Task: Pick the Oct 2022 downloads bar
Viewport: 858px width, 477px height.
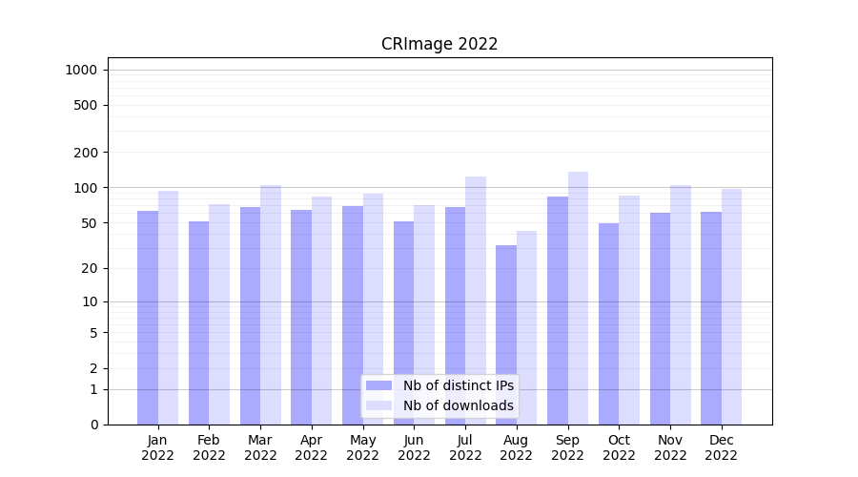Action: point(629,310)
